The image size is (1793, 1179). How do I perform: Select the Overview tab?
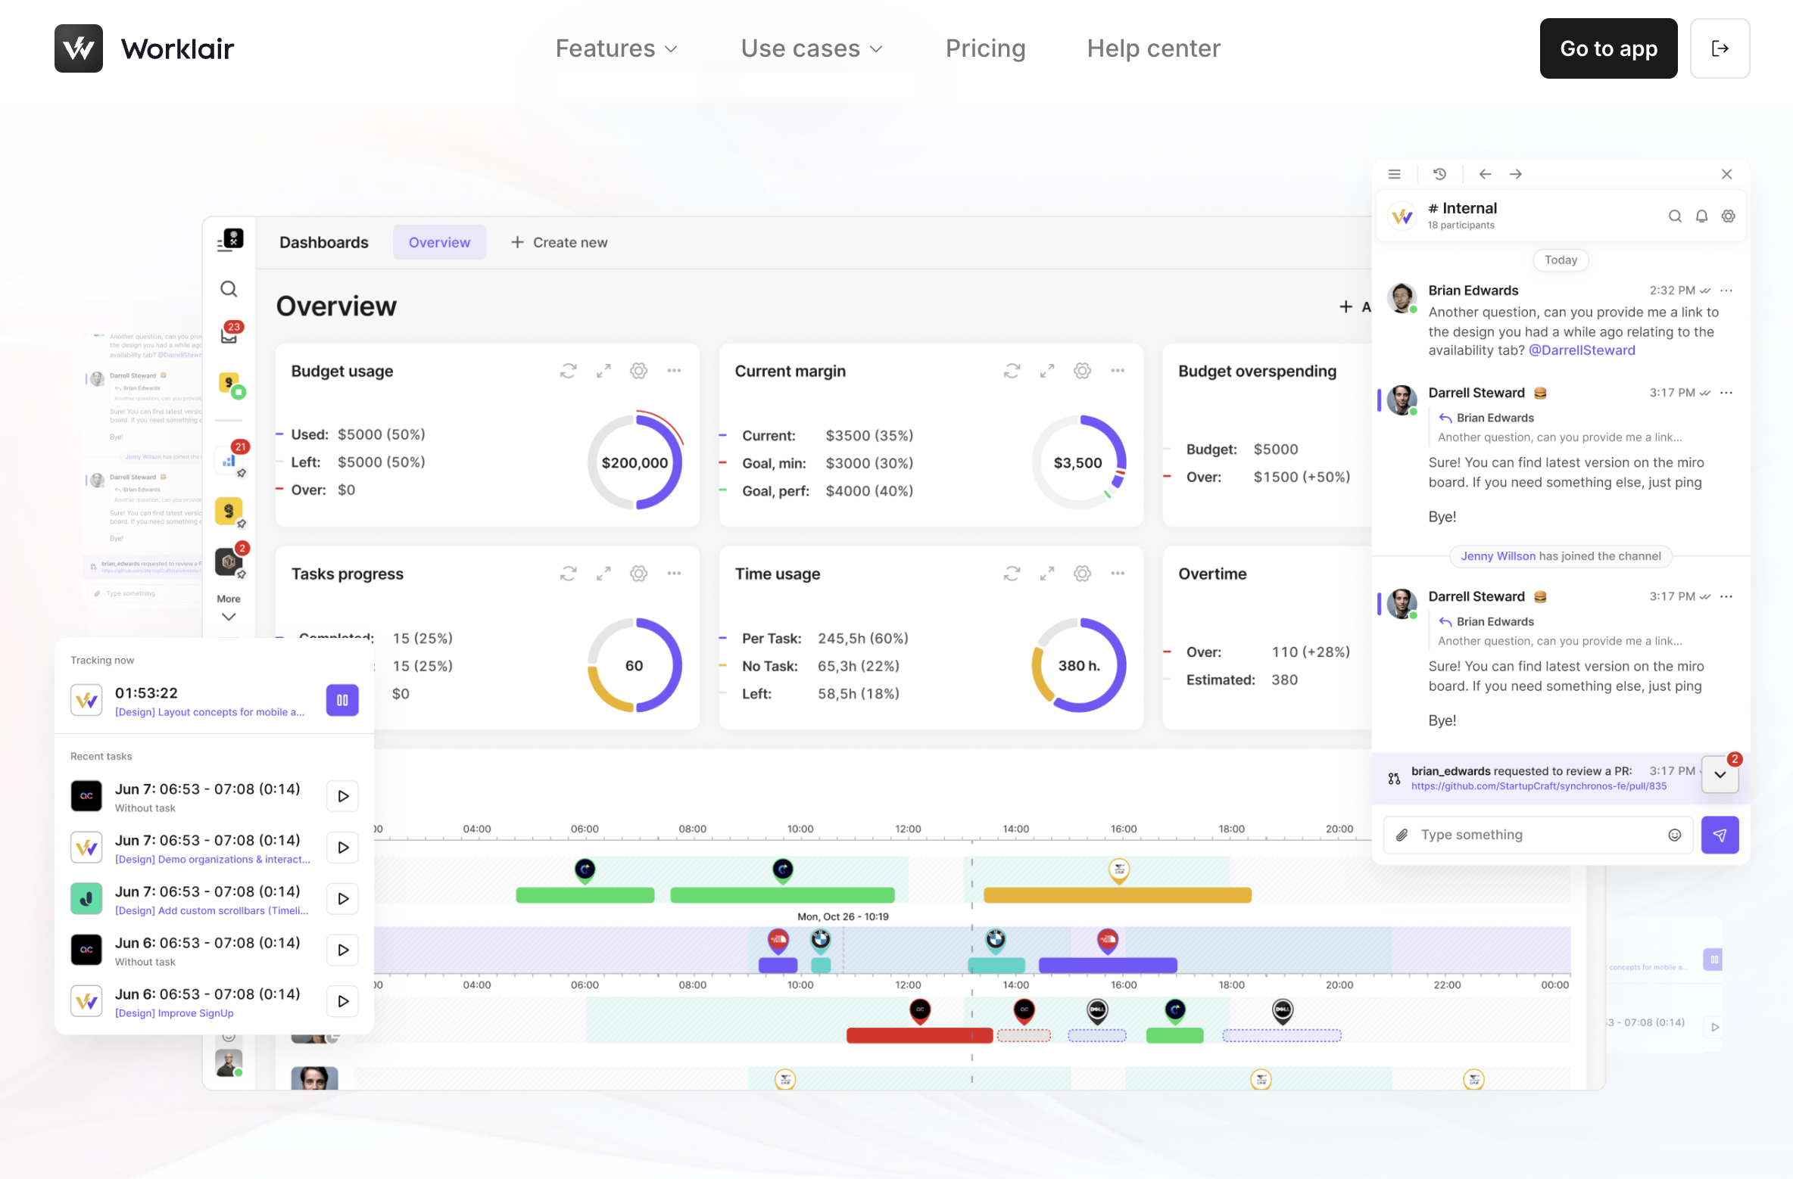pos(439,242)
